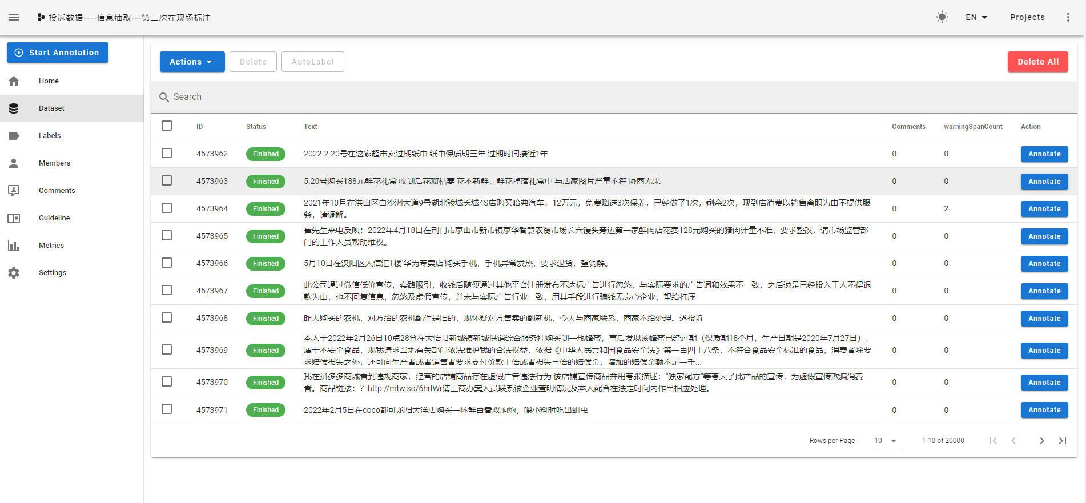The height and width of the screenshot is (503, 1086).
Task: Click the Settings gear icon
Action: tap(14, 273)
